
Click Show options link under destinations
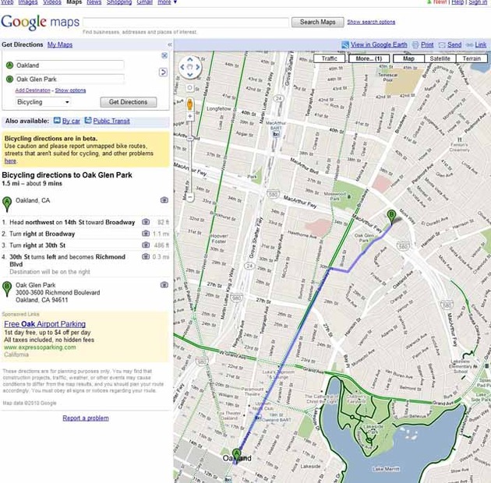[70, 90]
